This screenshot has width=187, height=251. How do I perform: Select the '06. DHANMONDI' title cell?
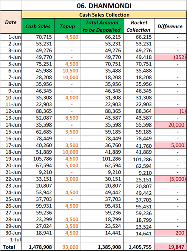(104, 6)
